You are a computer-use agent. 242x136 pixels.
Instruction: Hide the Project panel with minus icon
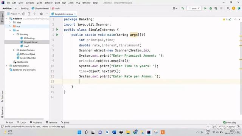(x=47, y=14)
